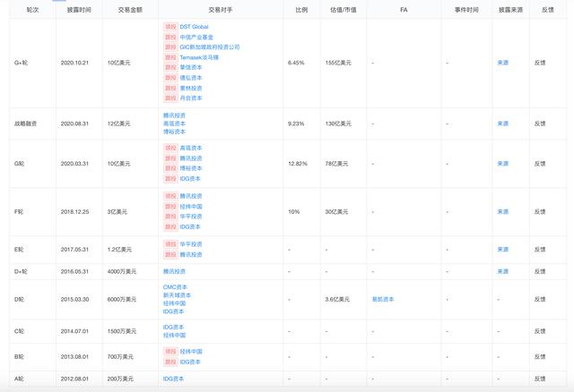The image size is (574, 392).
Task: Click 来源 link in D+轮 row
Action: pyautogui.click(x=503, y=271)
